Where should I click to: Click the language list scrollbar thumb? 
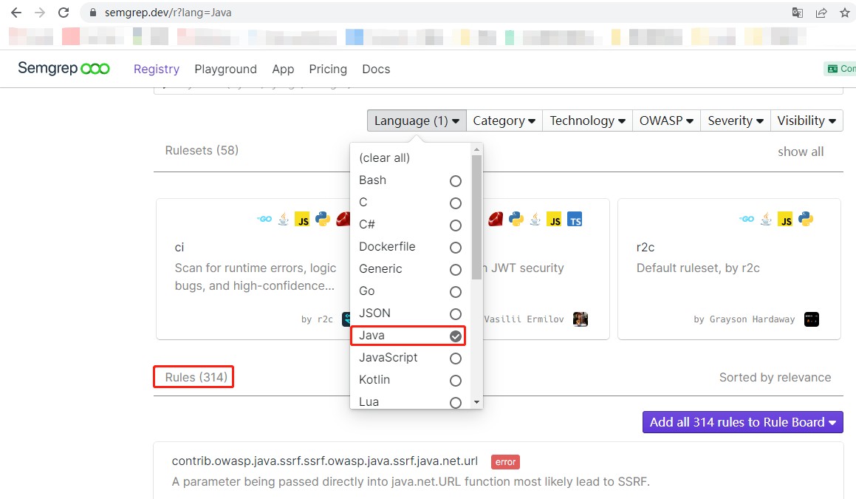[x=476, y=217]
